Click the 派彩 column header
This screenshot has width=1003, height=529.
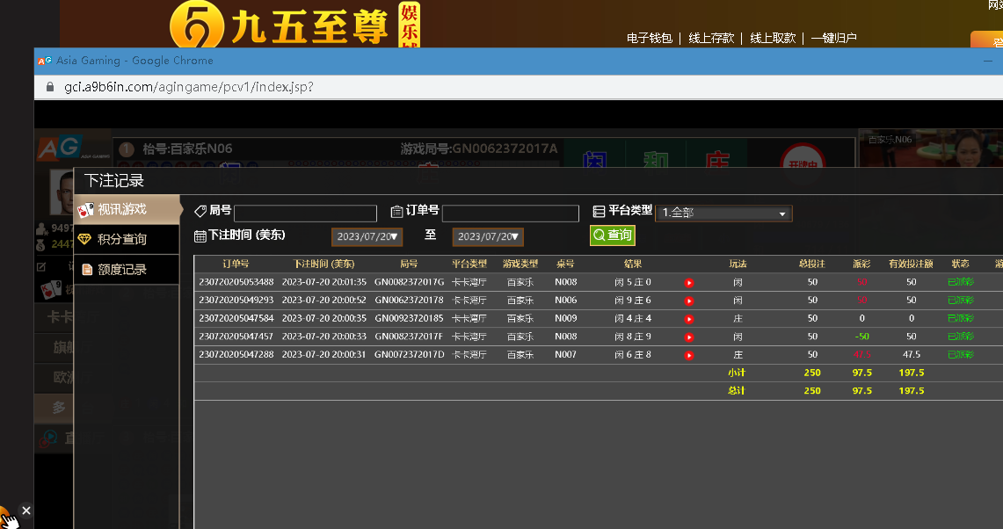tap(861, 264)
